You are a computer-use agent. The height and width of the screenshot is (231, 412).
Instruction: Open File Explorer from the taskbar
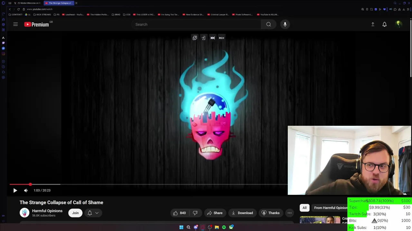[217, 227]
